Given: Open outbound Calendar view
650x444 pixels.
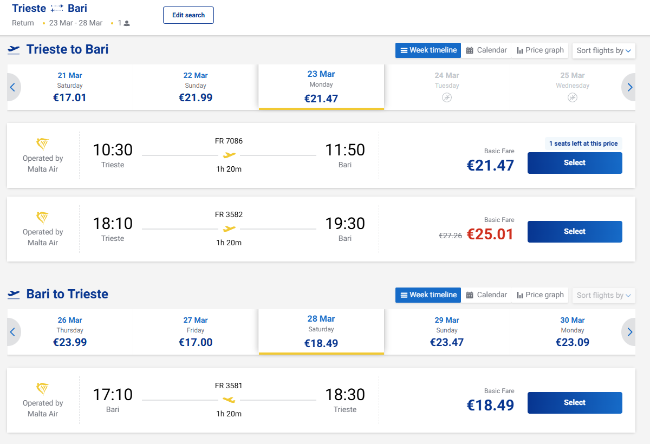Looking at the screenshot, I should tap(486, 50).
